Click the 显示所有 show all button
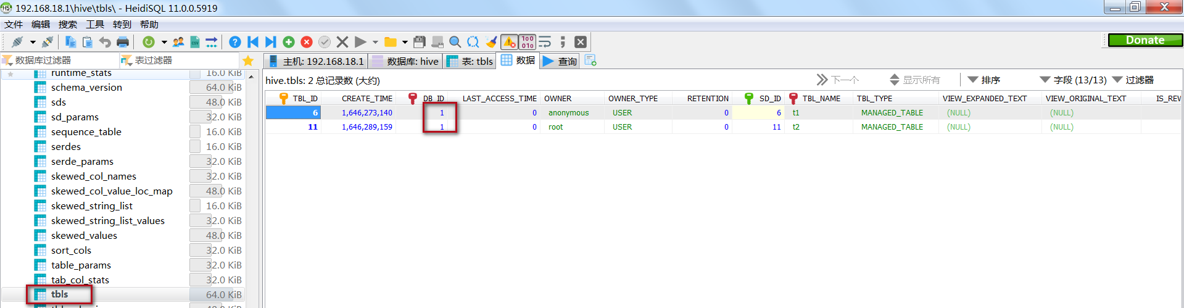Image resolution: width=1184 pixels, height=308 pixels. pos(915,80)
